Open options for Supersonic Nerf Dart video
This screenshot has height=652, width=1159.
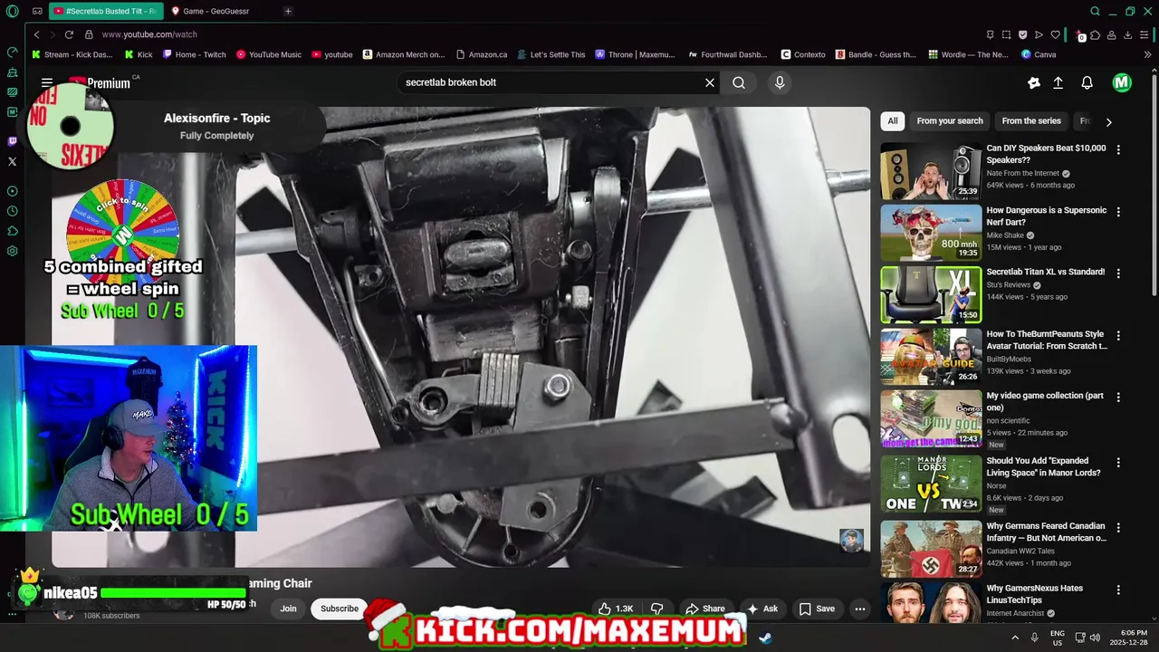pyautogui.click(x=1118, y=212)
